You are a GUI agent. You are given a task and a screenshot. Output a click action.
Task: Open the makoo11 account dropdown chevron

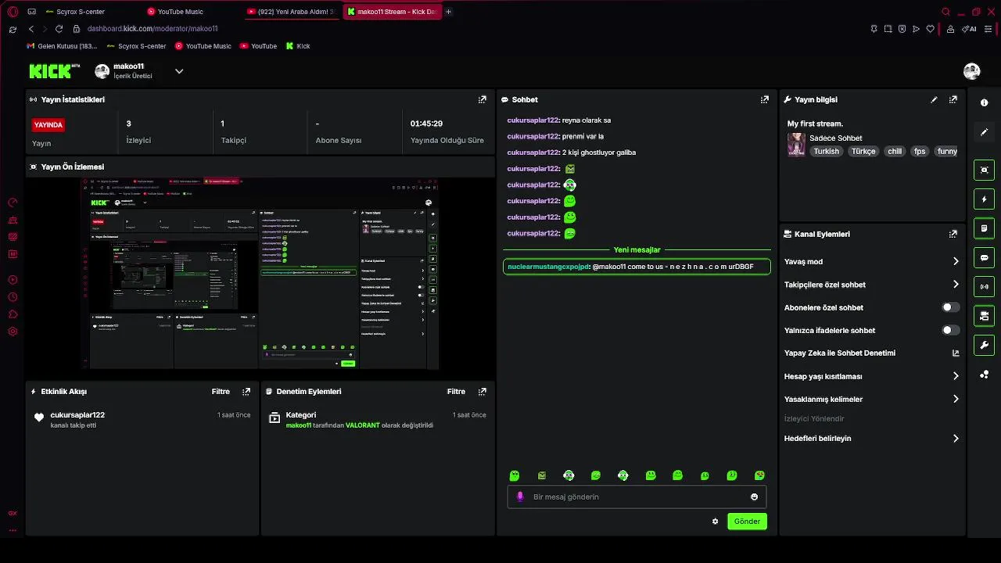179,71
